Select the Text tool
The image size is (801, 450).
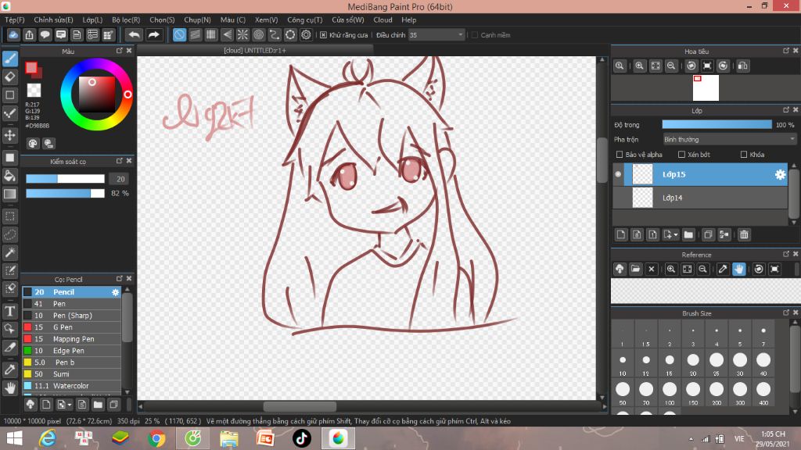(x=9, y=311)
